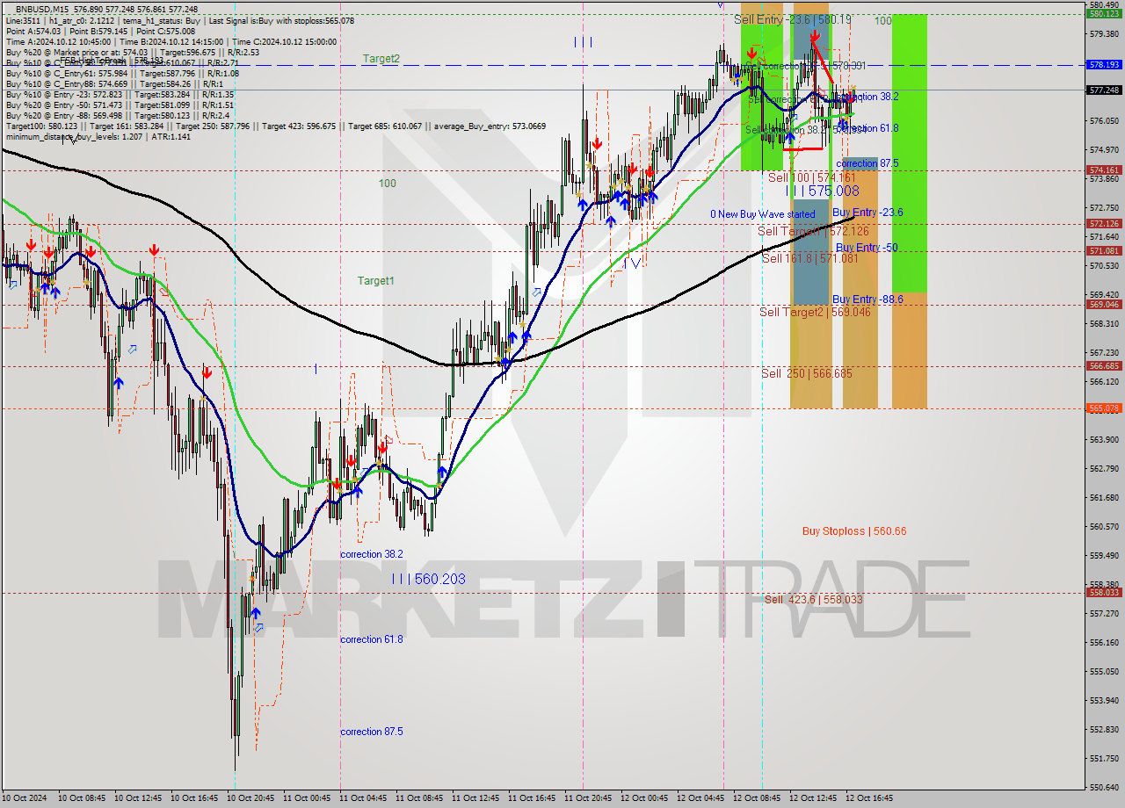Click the 'Buy Entry -88.6' label

(867, 299)
